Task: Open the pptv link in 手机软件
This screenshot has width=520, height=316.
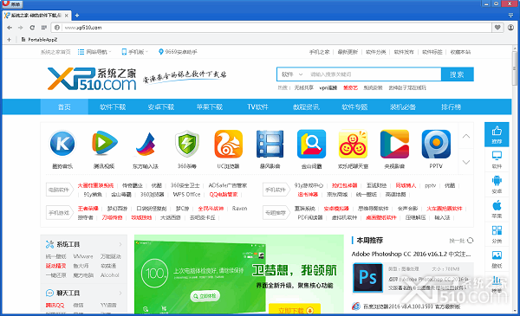Action: [x=430, y=185]
